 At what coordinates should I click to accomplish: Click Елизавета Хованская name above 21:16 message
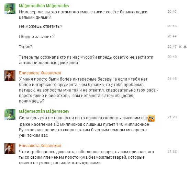pos(40,73)
